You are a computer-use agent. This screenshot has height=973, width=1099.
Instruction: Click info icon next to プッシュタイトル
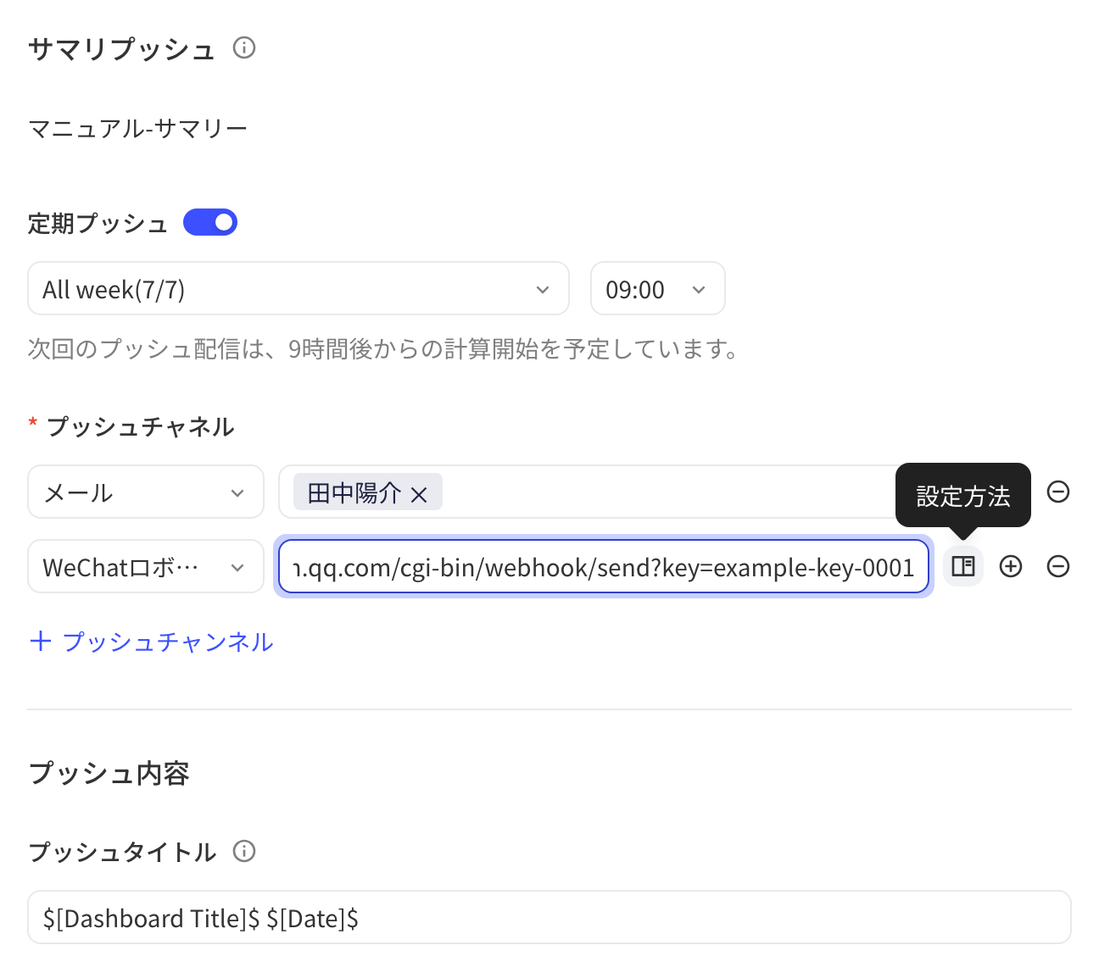(x=244, y=851)
